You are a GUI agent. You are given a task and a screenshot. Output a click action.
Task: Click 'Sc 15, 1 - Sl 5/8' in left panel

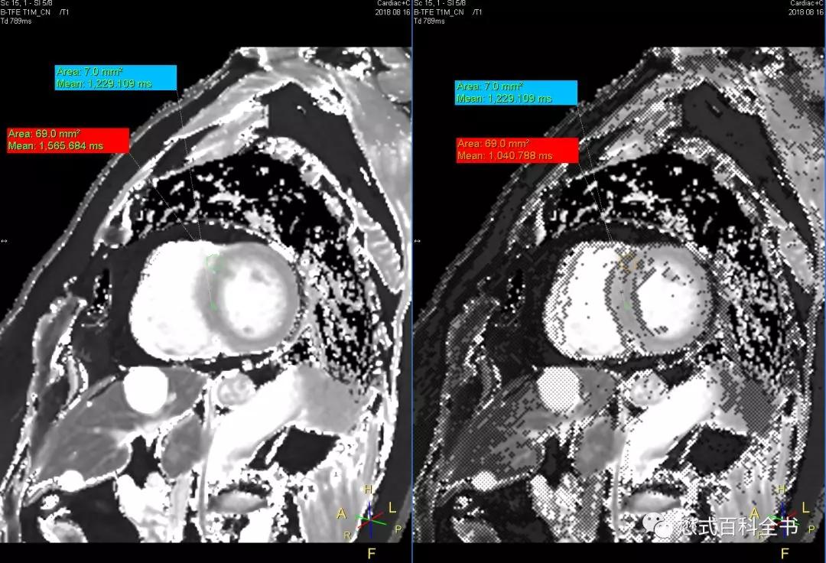[26, 3]
